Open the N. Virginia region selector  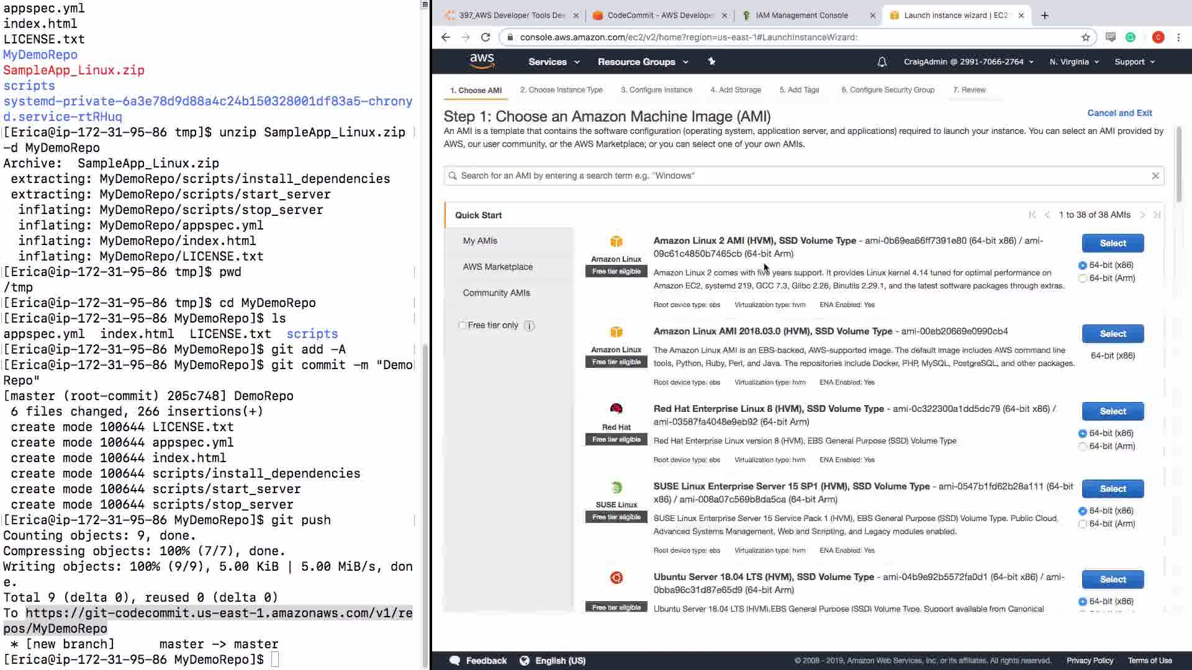(x=1074, y=62)
